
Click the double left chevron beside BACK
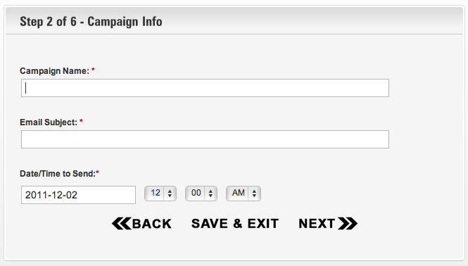[x=121, y=224]
